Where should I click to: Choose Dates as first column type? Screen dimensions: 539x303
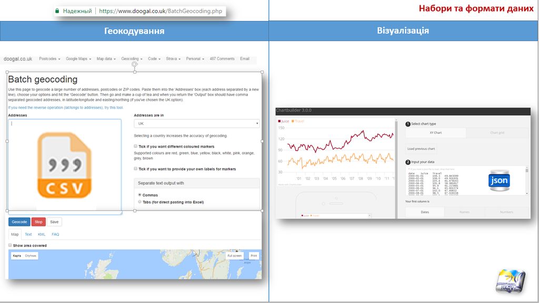point(425,212)
